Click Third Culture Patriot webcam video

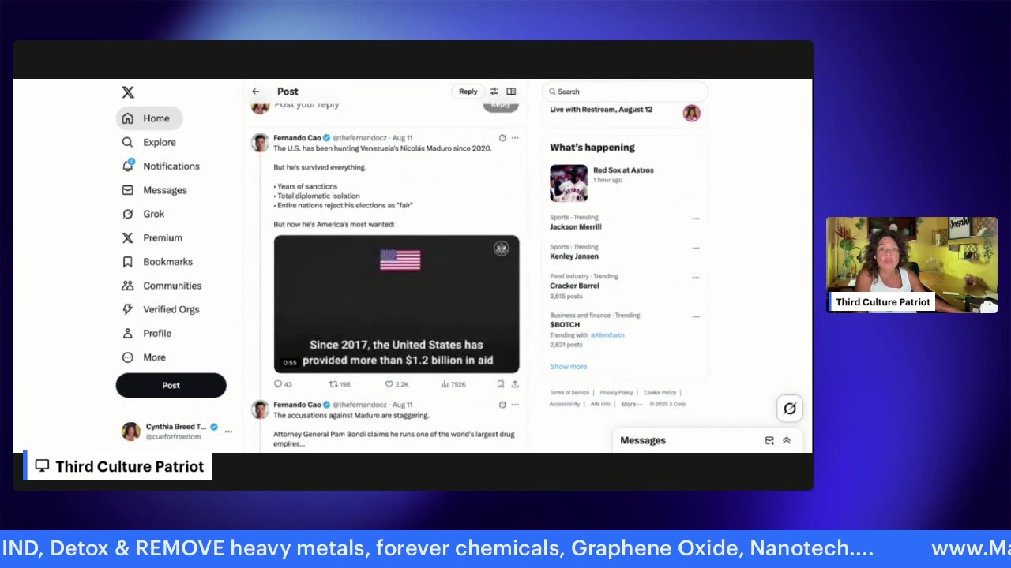(x=911, y=264)
